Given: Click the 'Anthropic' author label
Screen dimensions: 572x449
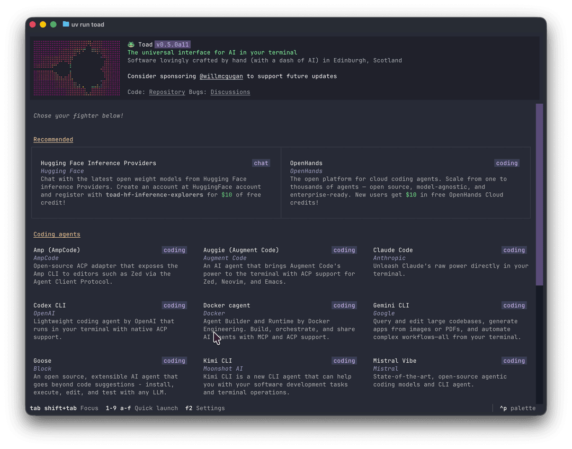Looking at the screenshot, I should (x=389, y=258).
